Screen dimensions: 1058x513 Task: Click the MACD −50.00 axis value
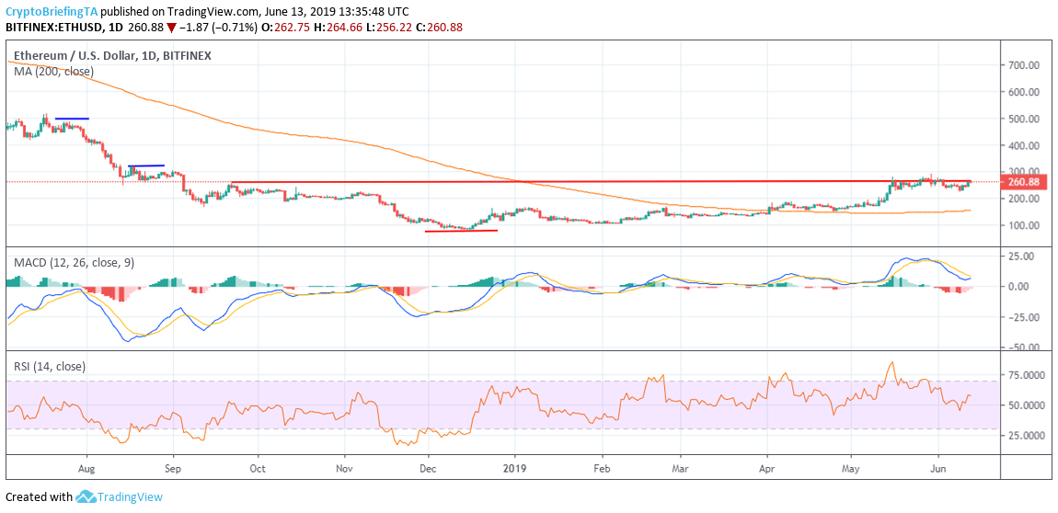pos(1023,348)
